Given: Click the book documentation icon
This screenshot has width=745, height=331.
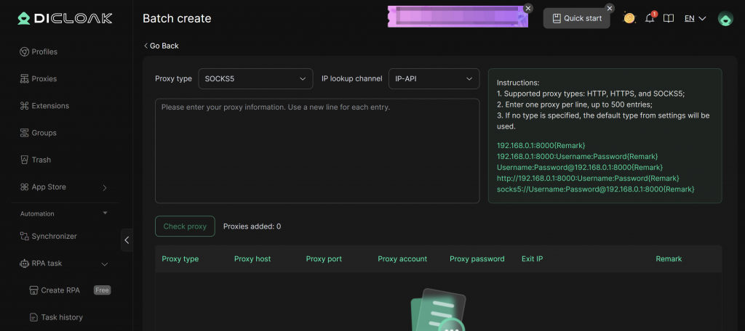Looking at the screenshot, I should pyautogui.click(x=669, y=18).
